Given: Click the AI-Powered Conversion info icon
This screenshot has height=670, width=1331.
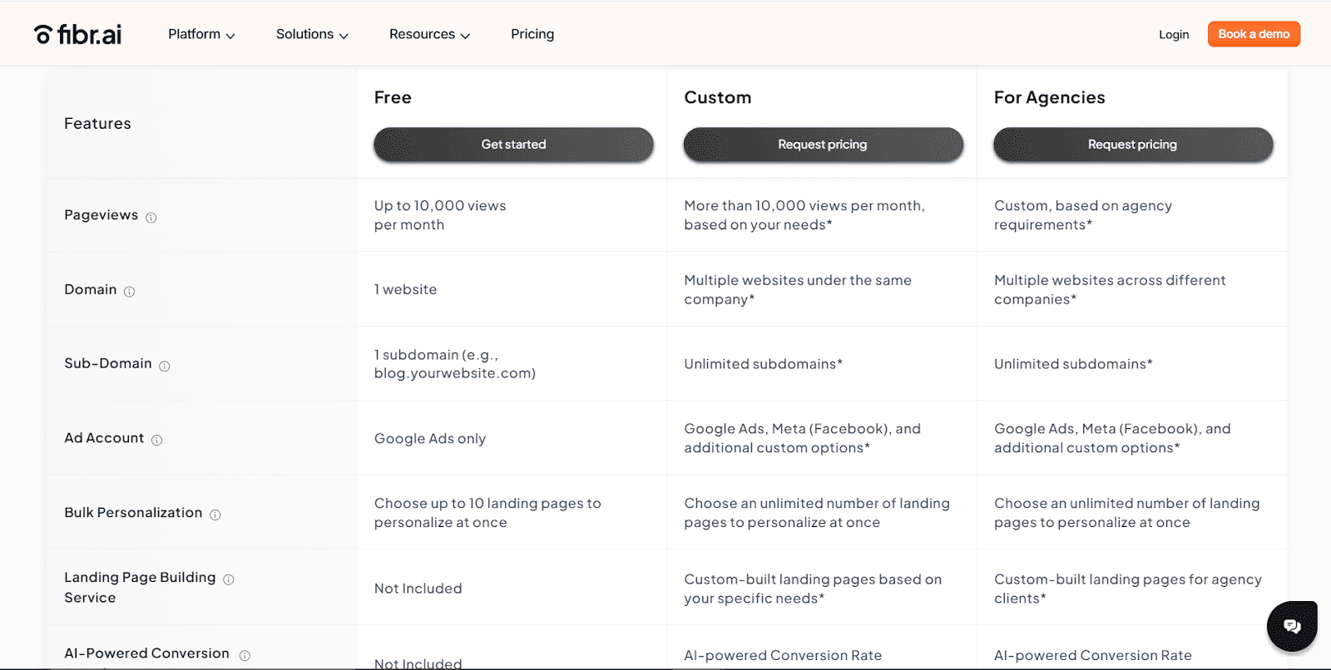Looking at the screenshot, I should point(245,655).
